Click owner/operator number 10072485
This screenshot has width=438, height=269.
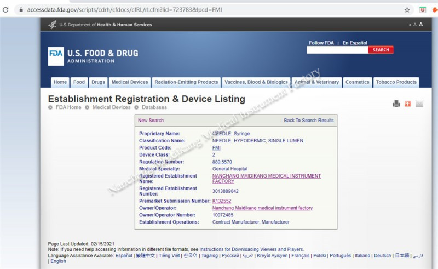pos(223,215)
